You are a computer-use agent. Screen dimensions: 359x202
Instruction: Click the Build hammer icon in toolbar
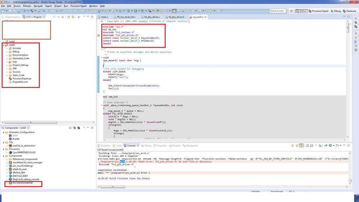32,11
